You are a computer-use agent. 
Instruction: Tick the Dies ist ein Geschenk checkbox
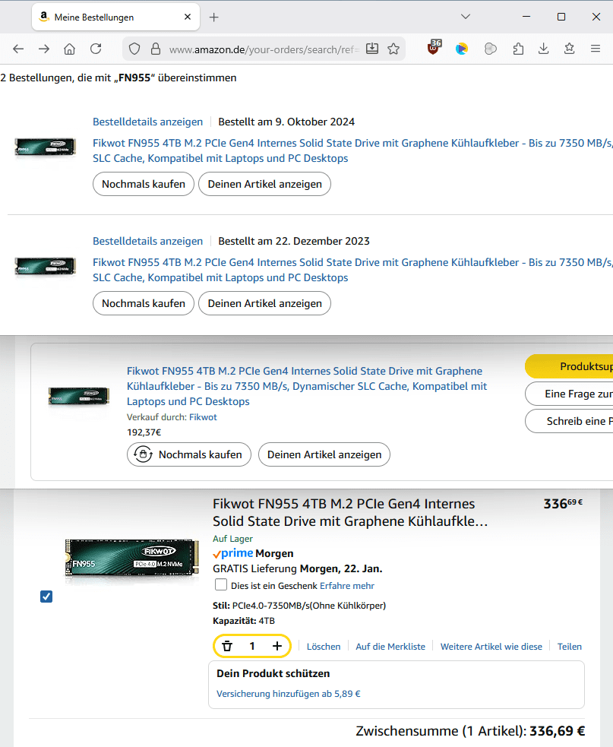[221, 584]
